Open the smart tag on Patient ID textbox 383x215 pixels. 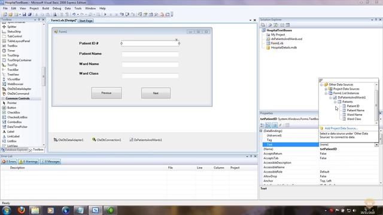pos(177,40)
